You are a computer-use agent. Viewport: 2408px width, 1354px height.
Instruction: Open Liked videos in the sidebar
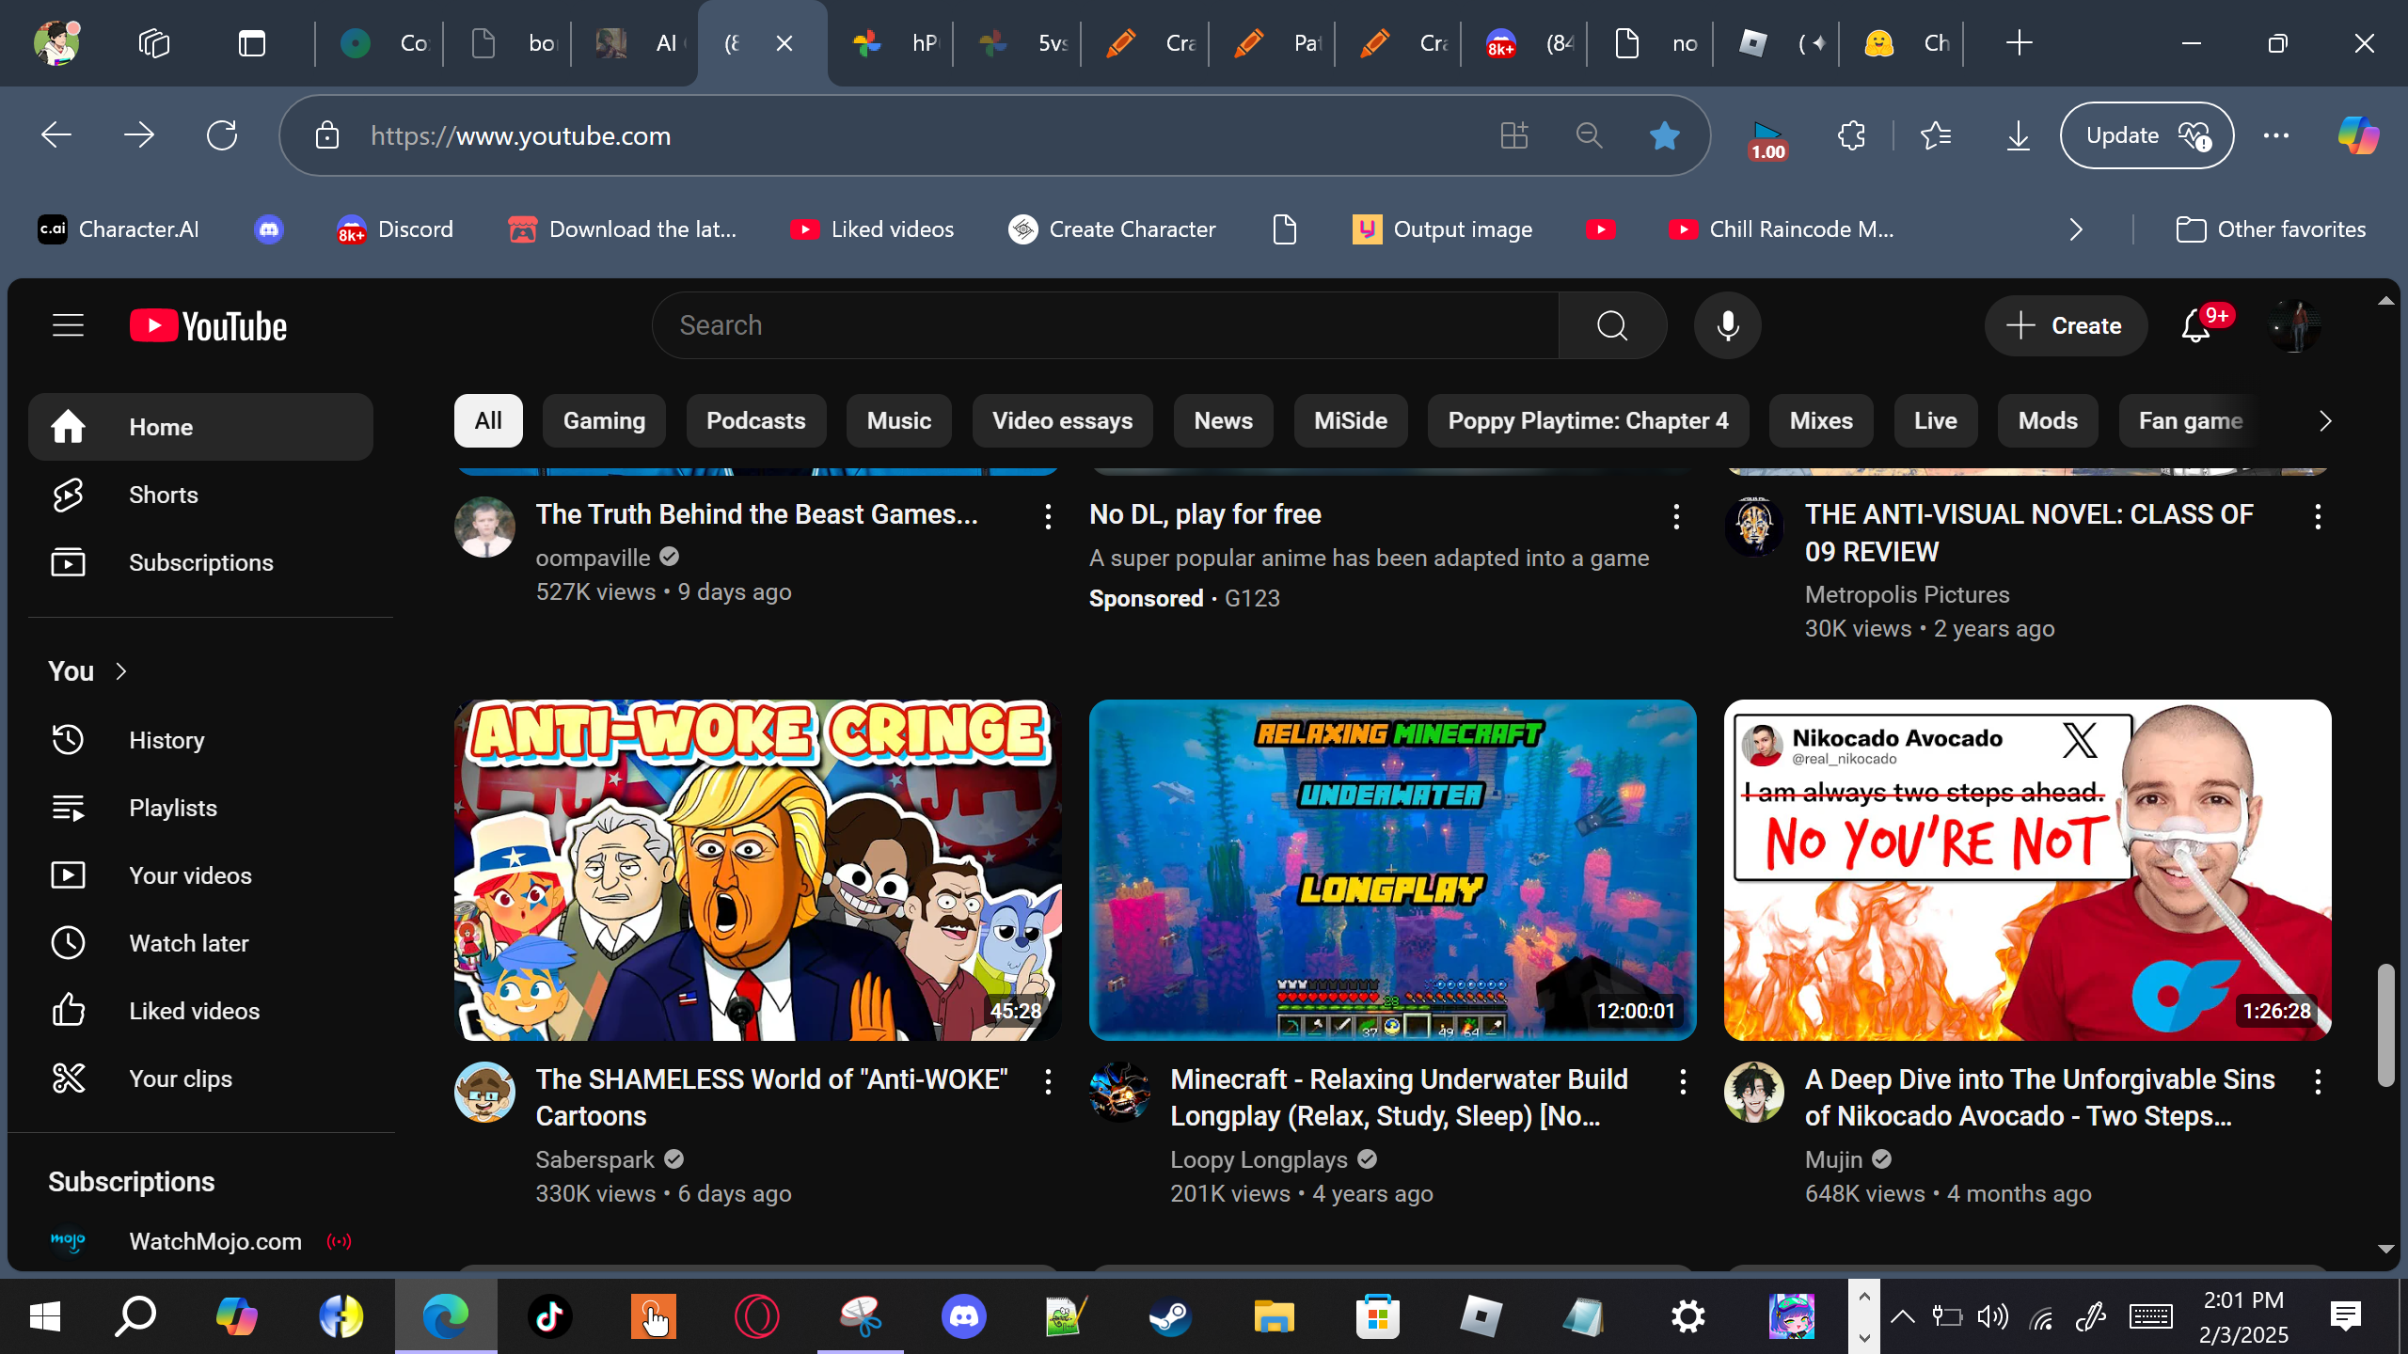click(x=200, y=1011)
